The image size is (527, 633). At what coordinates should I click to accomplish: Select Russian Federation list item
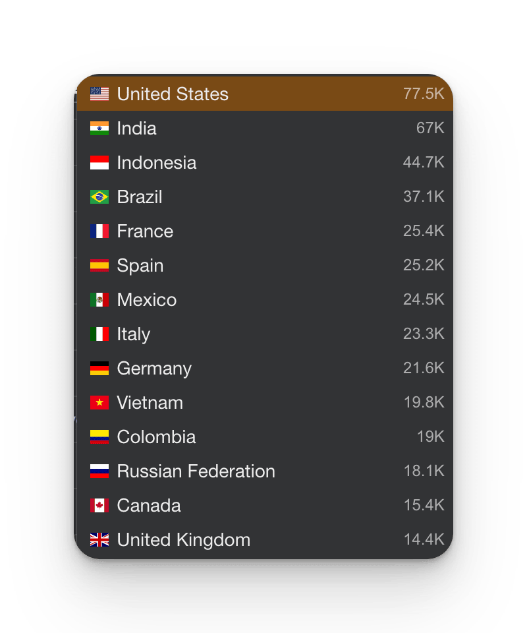click(x=265, y=471)
